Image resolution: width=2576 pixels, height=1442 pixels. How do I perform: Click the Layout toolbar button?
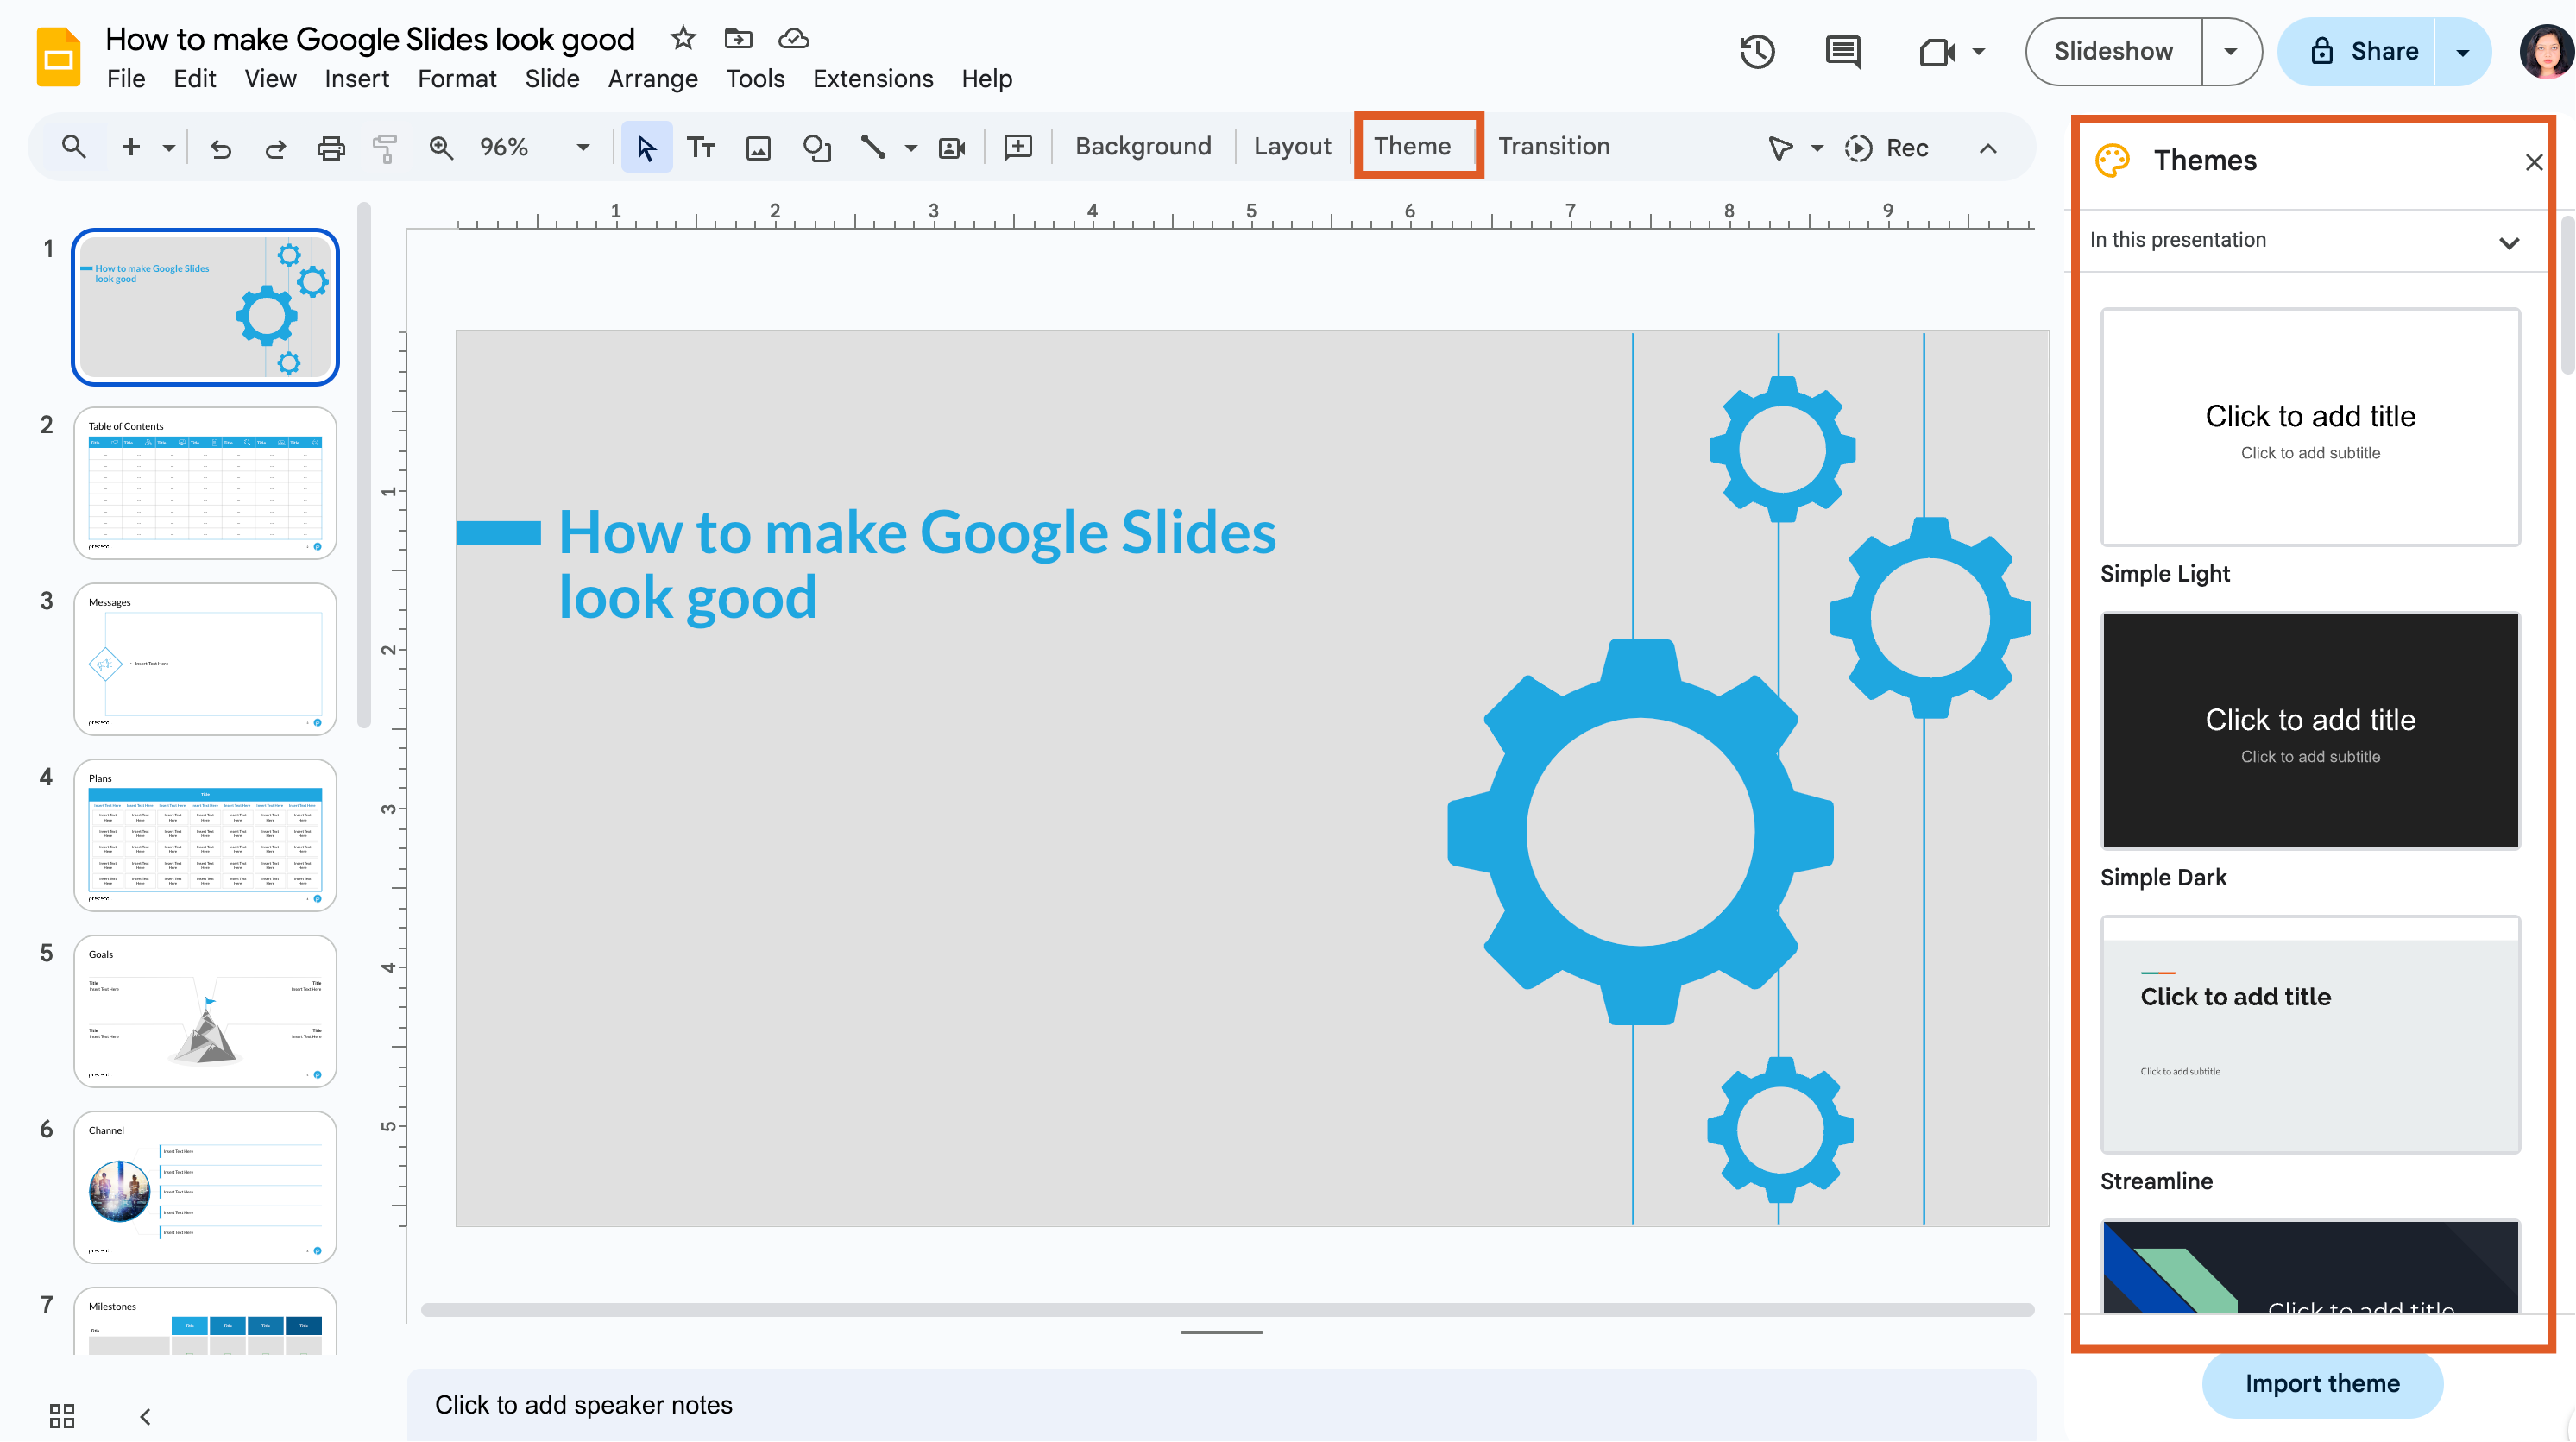[x=1292, y=146]
